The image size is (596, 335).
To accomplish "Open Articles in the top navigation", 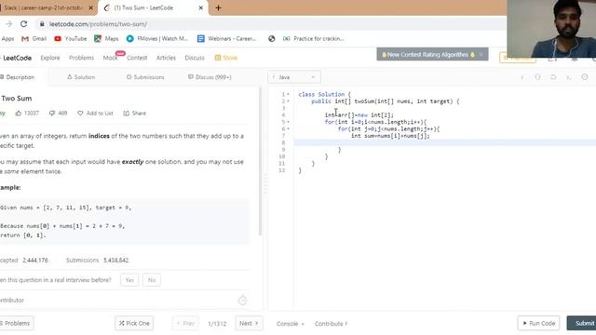I will (166, 58).
